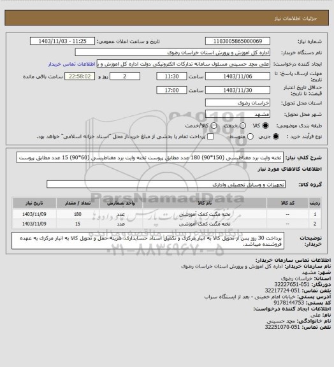This screenshot has height=367, width=334.
Task: Click the اطلاعات کالاهای مورد نیاز heading
Action: pos(290,169)
